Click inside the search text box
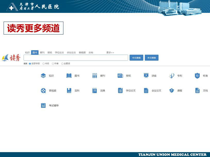Screen dimensions: 210x157 point(76,58)
